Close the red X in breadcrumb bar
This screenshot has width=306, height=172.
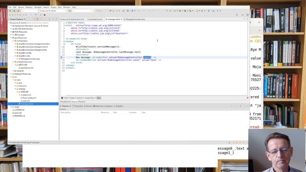tap(248, 97)
